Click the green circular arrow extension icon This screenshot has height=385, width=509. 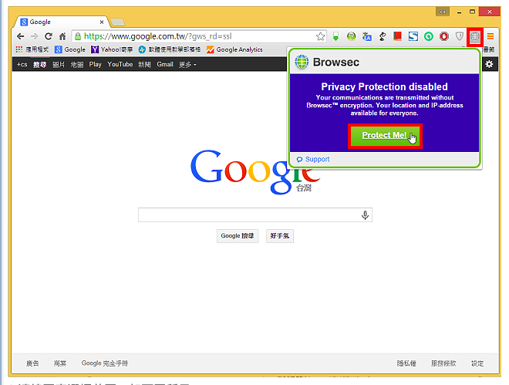[429, 36]
